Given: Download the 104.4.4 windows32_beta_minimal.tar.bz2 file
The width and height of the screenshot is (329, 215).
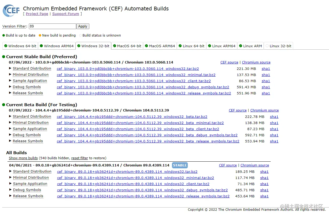Looking at the screenshot, I should pos(140,123).
